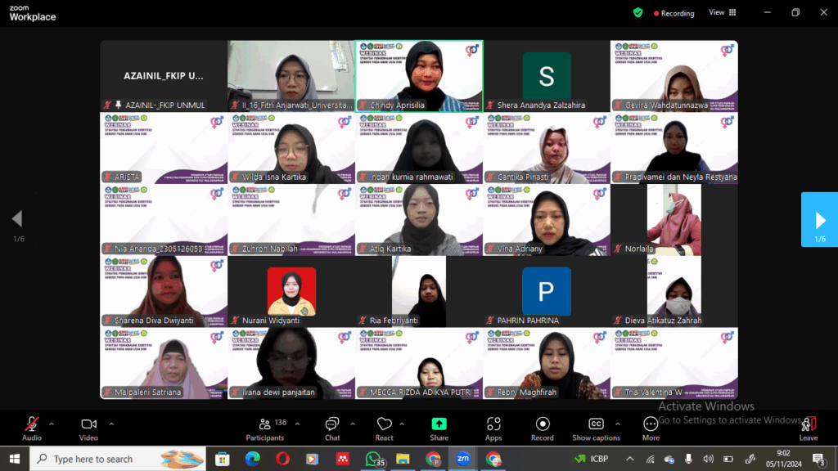Click the 9:02 clock and date
The width and height of the screenshot is (838, 471).
(x=783, y=459)
